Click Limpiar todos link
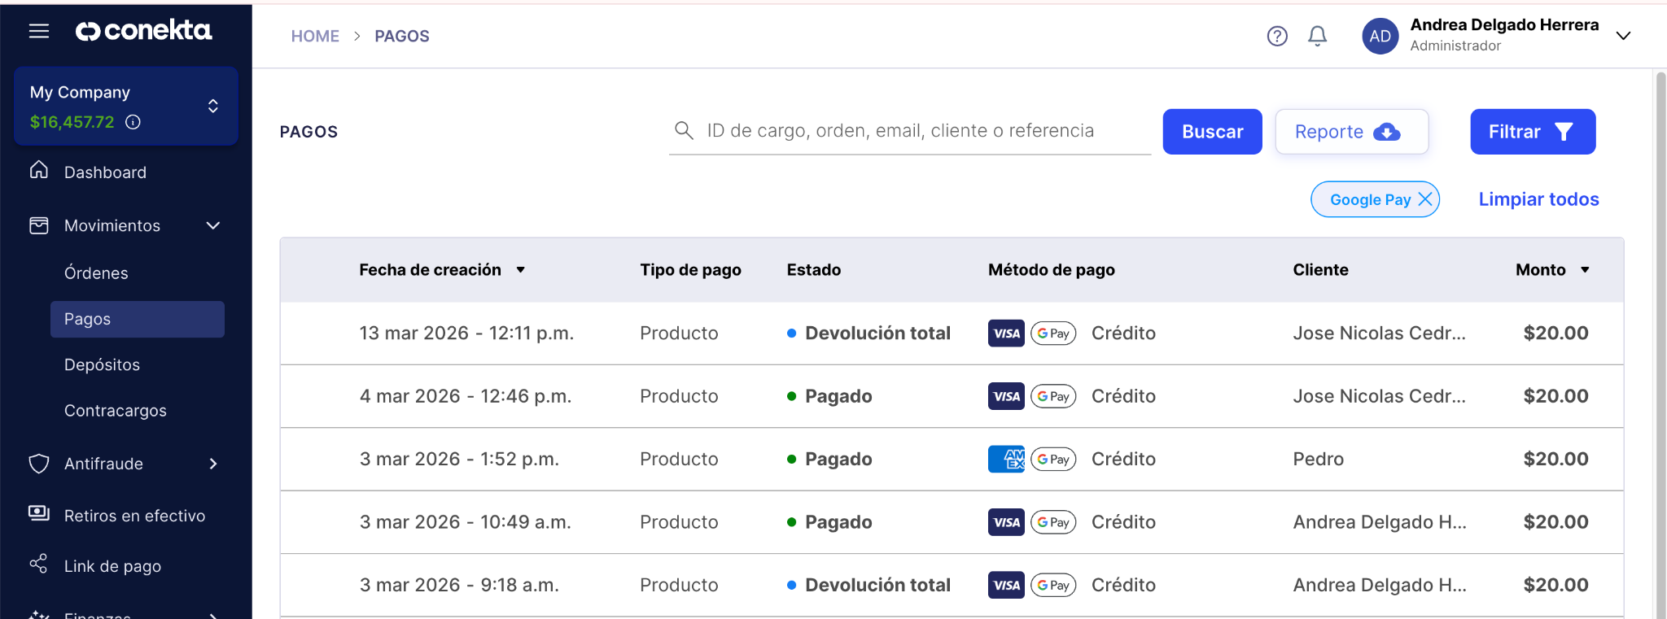Screen dimensions: 1667x619 coord(1538,199)
